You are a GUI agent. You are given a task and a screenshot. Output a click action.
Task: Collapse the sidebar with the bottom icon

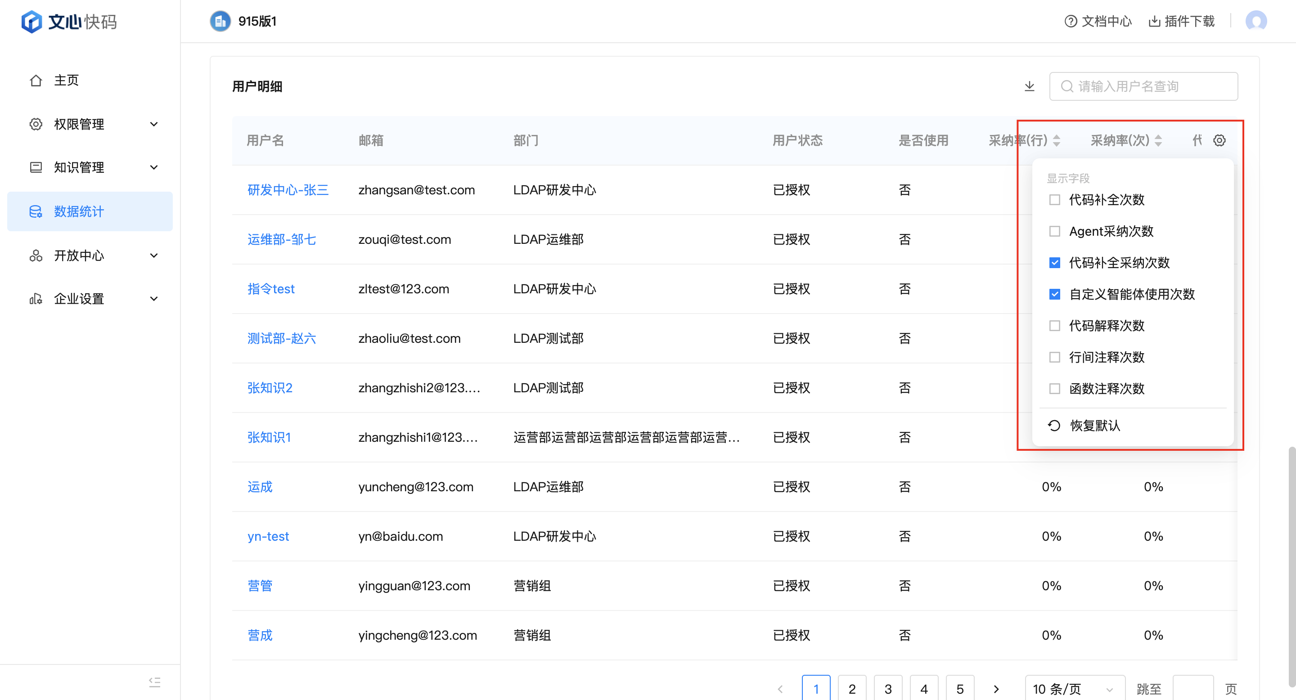pyautogui.click(x=154, y=682)
